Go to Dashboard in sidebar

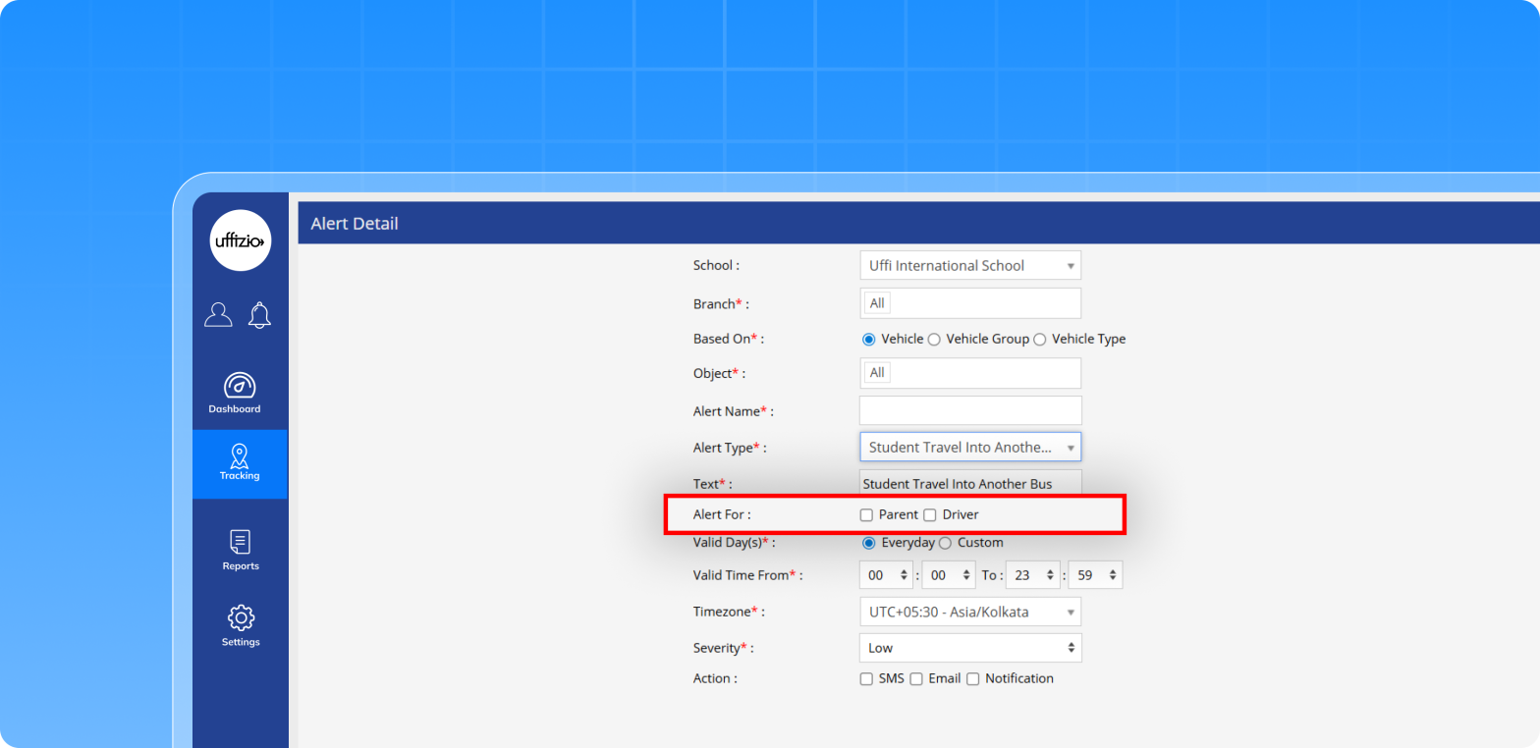pyautogui.click(x=240, y=393)
